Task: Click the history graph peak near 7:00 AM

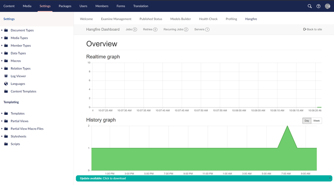Action: (287, 126)
